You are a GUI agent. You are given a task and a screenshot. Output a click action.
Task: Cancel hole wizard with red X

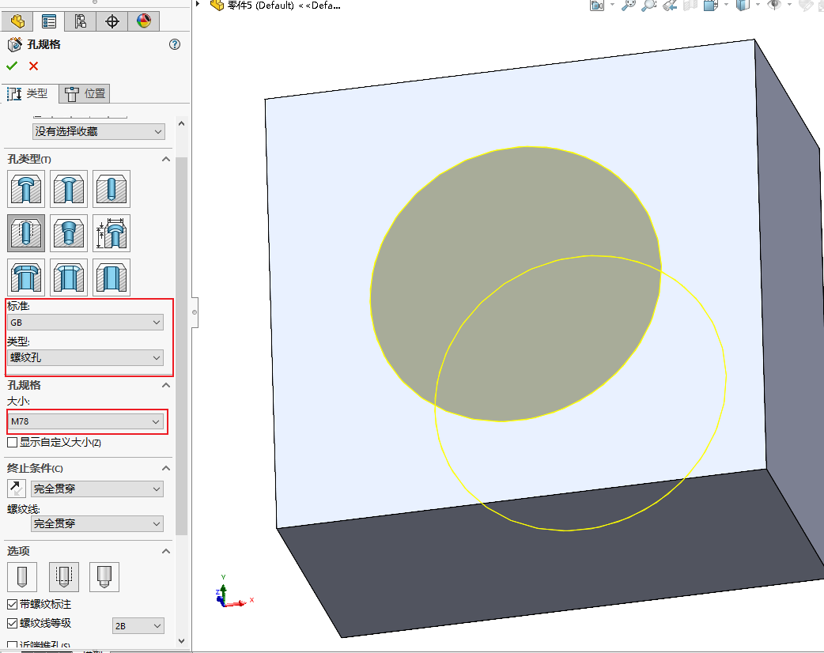(33, 66)
